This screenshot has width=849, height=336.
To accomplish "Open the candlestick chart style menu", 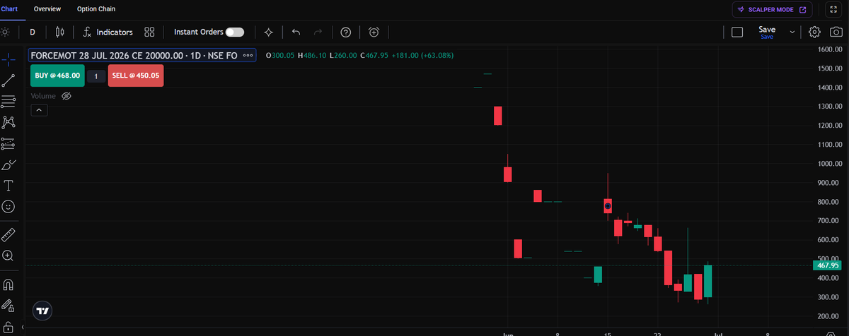I will (59, 32).
